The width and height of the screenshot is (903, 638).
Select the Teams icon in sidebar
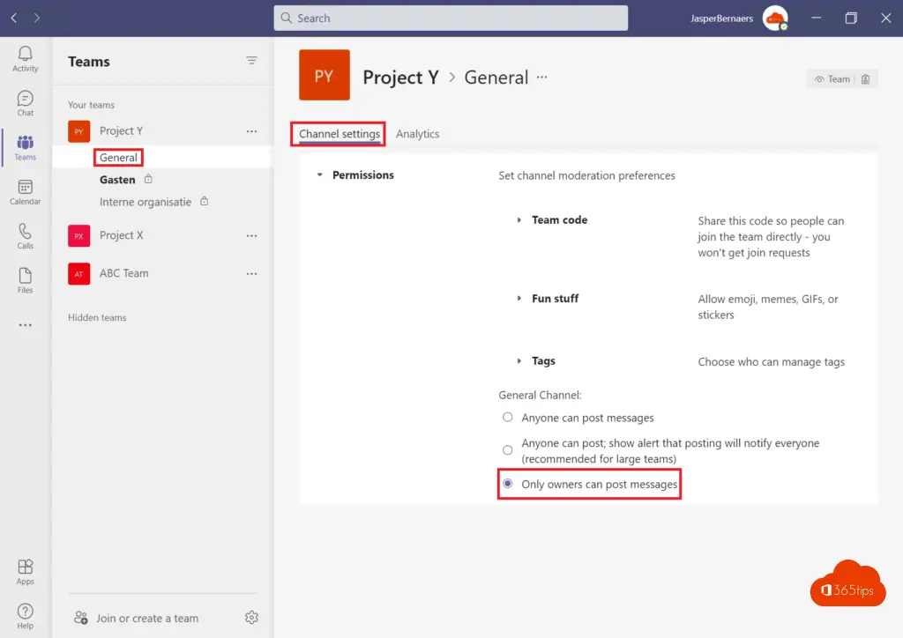click(25, 147)
